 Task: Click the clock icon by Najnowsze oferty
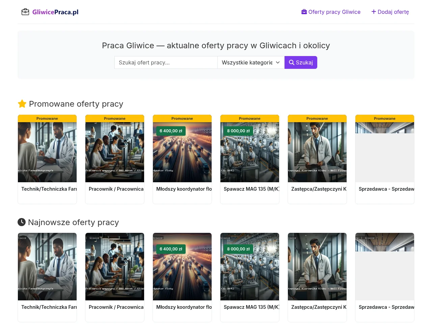[22, 222]
